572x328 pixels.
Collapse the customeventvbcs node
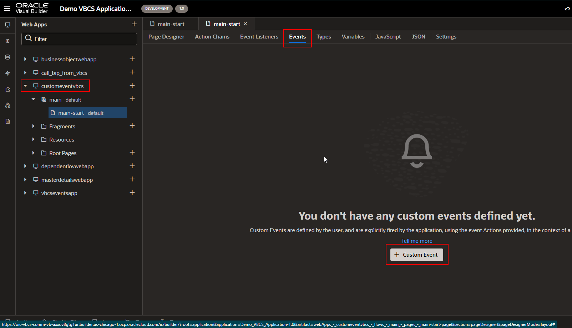(25, 86)
